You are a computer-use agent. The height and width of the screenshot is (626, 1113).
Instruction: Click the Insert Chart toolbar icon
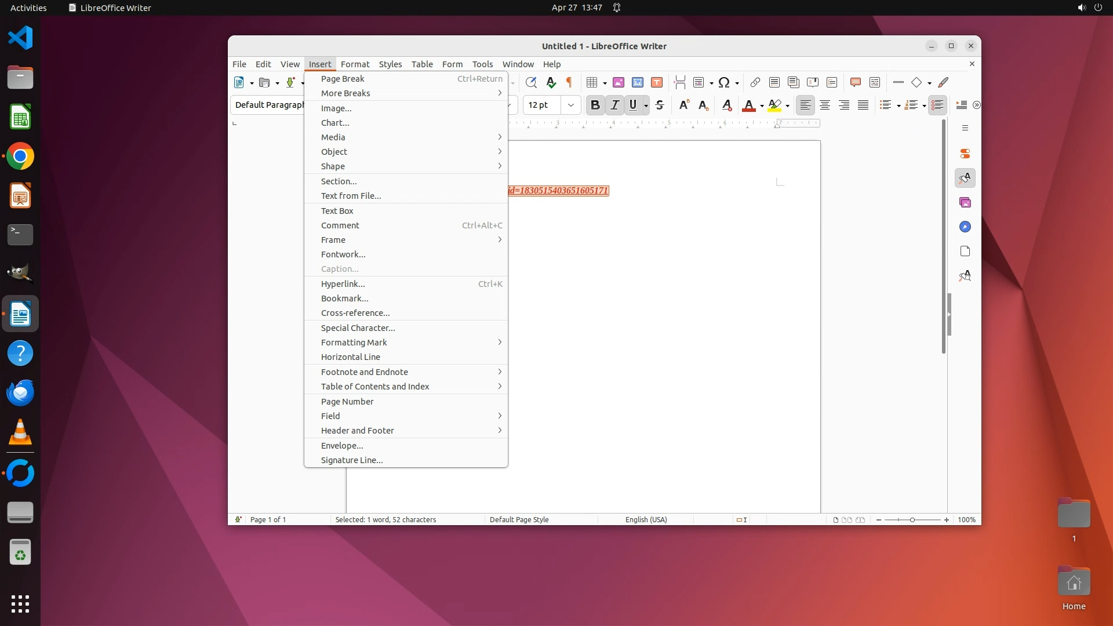(638, 82)
